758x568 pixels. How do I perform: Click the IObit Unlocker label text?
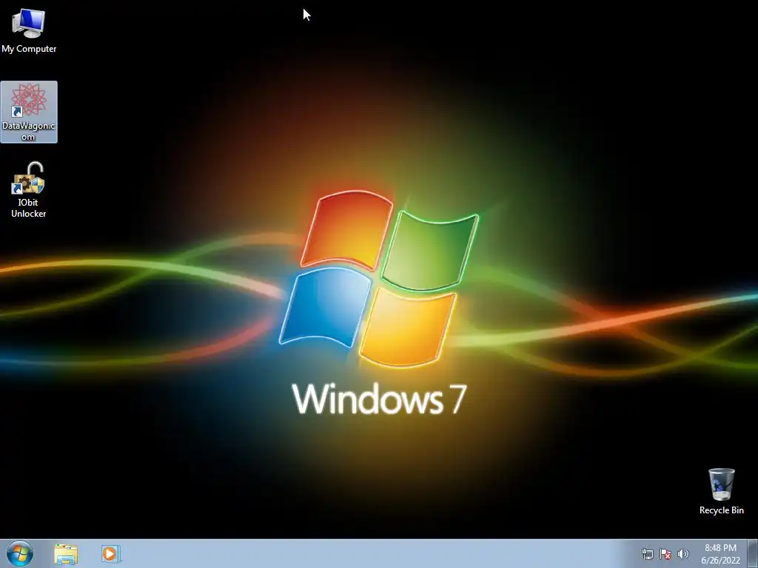(29, 208)
